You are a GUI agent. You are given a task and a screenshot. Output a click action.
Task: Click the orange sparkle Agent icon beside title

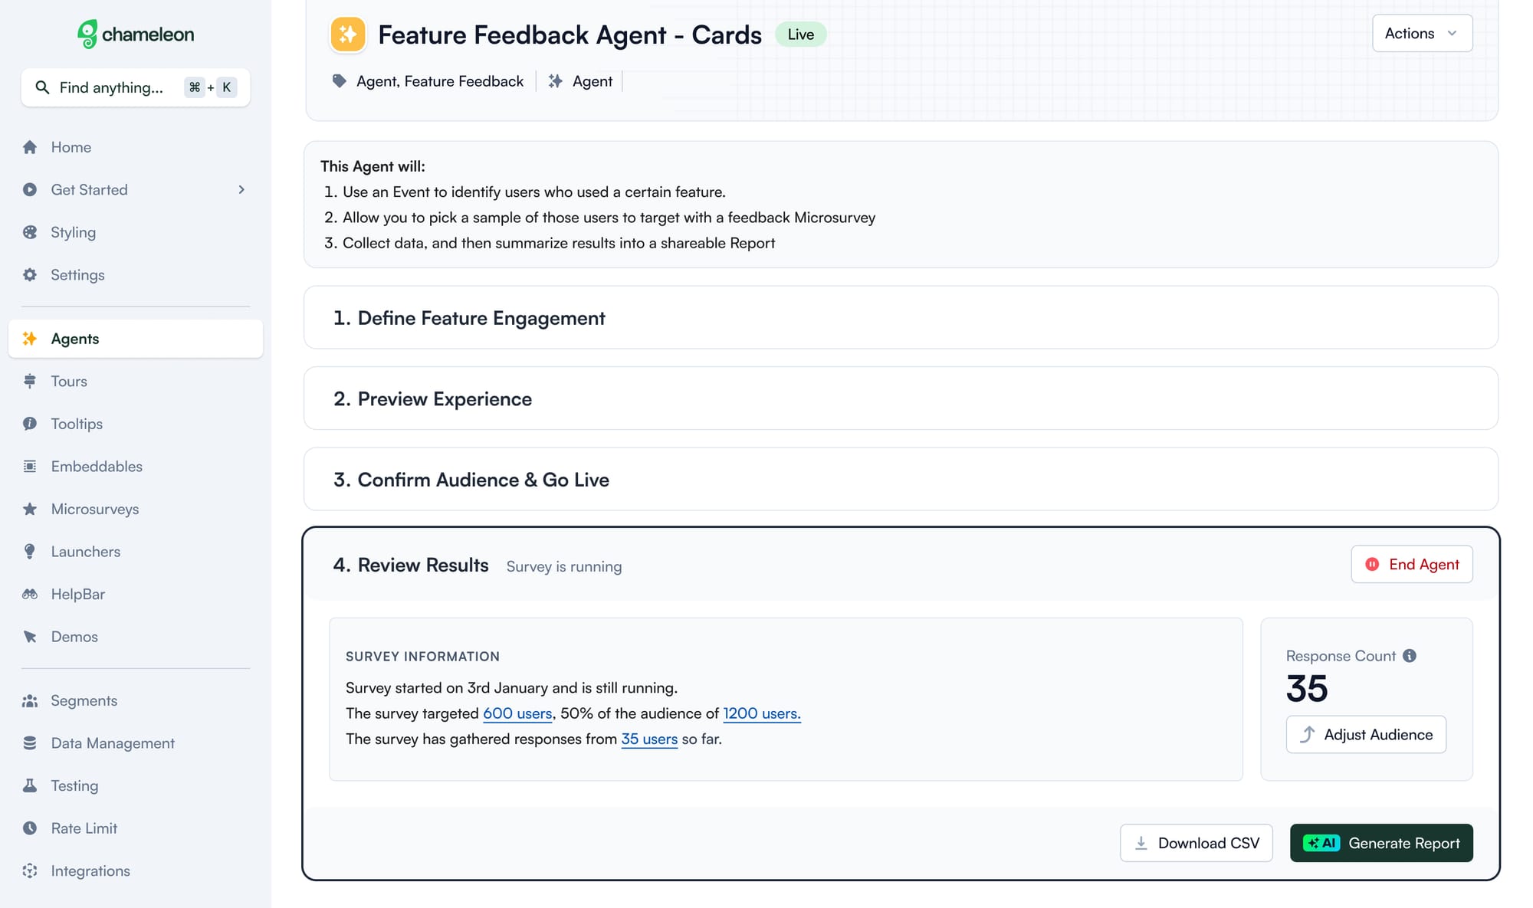[348, 34]
